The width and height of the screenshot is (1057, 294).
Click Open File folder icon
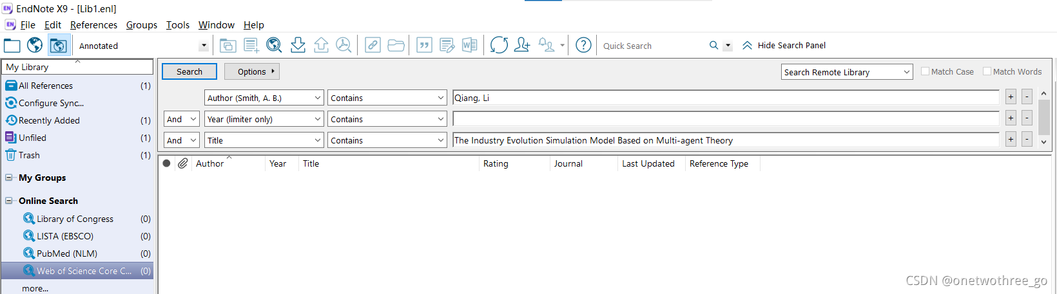pos(396,45)
